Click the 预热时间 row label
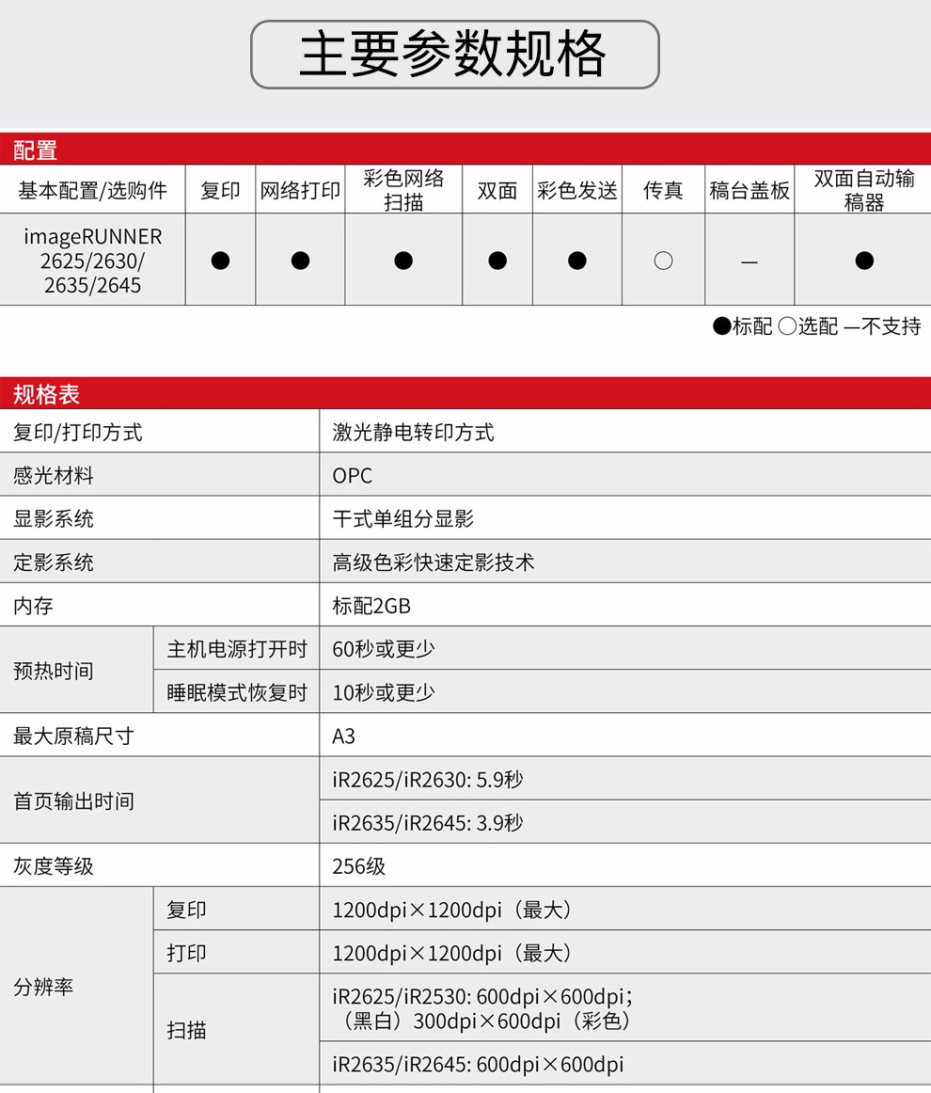 54,671
